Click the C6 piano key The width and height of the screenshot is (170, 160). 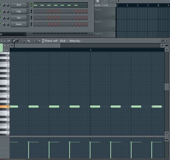[x=5, y=94]
